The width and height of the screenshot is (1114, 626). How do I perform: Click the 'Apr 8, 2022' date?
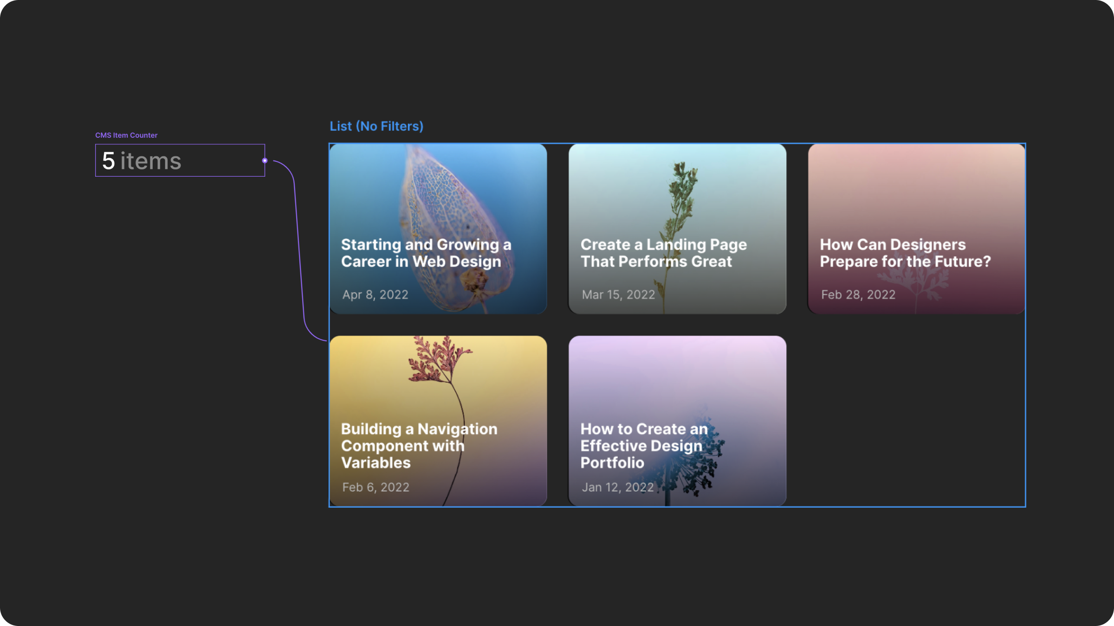coord(375,295)
